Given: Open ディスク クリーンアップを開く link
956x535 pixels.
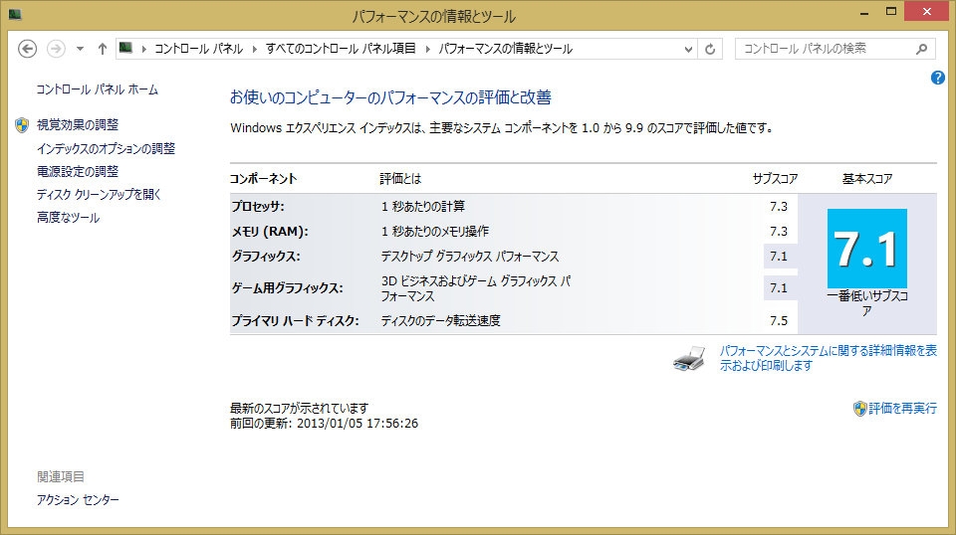Looking at the screenshot, I should tap(99, 195).
